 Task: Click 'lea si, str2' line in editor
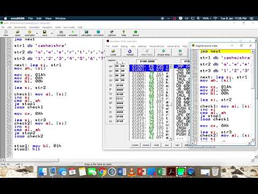click(x=30, y=88)
